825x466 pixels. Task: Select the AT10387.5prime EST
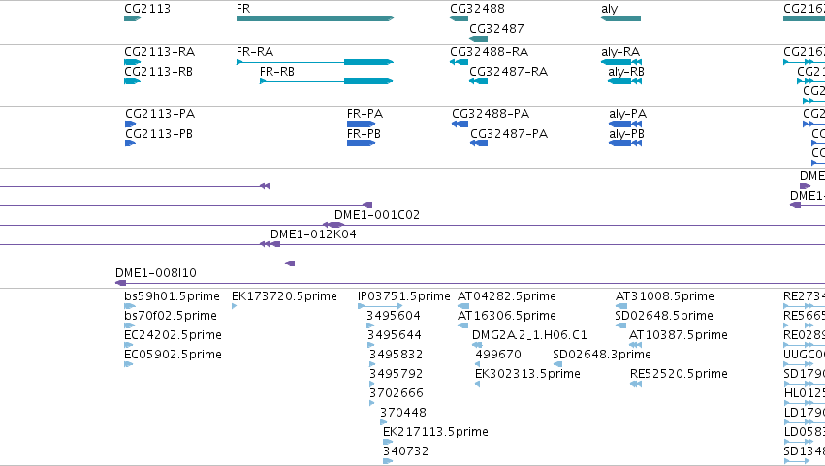pos(636,345)
